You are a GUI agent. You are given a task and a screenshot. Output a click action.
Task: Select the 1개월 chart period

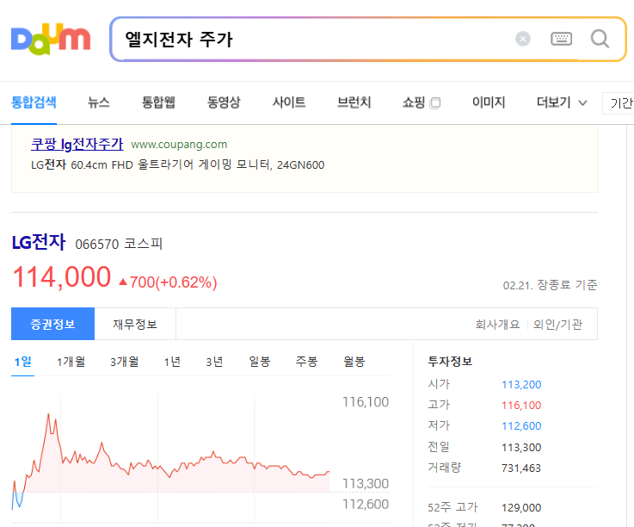click(x=71, y=362)
